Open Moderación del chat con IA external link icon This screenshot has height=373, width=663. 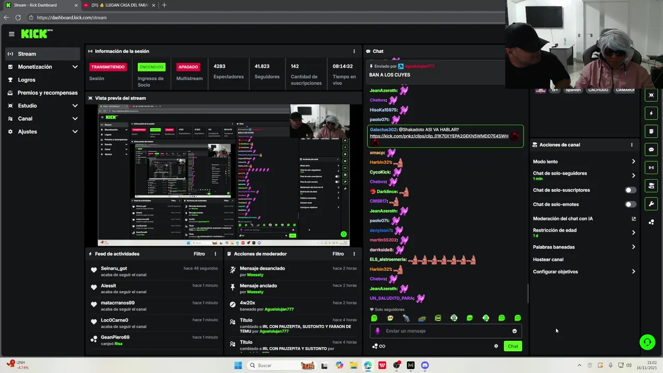633,219
